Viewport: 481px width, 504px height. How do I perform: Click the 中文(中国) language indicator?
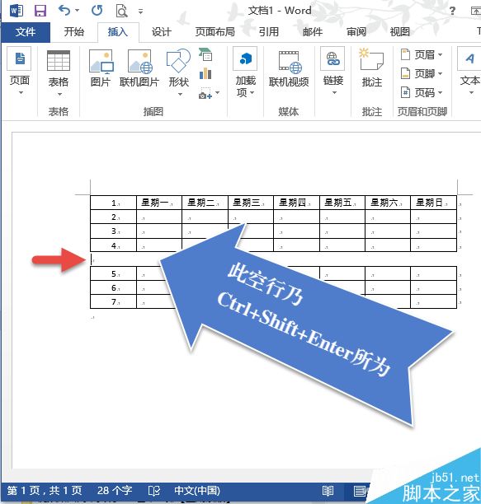[197, 491]
